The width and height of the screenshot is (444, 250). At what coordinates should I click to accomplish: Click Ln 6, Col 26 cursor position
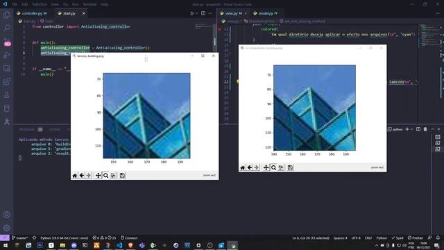[x=311, y=237]
